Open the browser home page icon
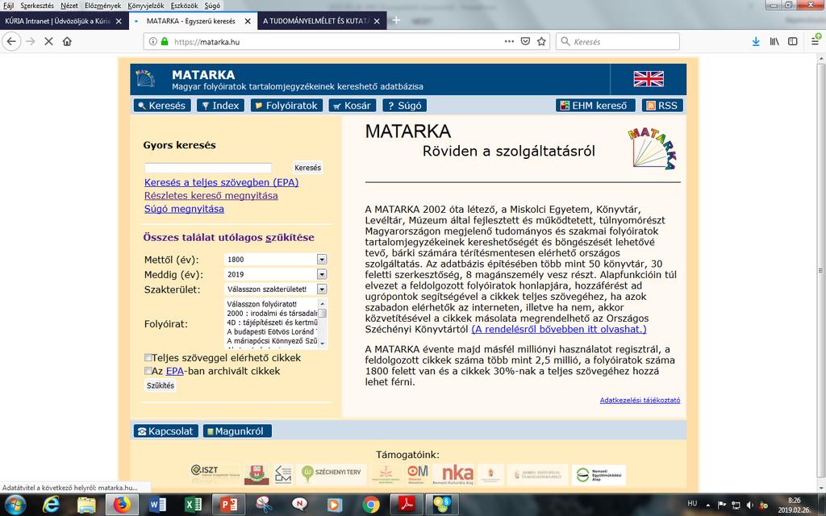Viewport: 826px width, 516px height. tap(67, 42)
